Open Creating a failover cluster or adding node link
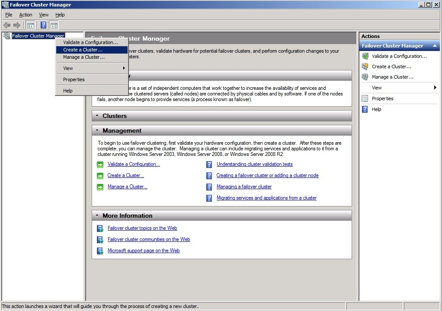This screenshot has height=311, width=442. pos(268,175)
